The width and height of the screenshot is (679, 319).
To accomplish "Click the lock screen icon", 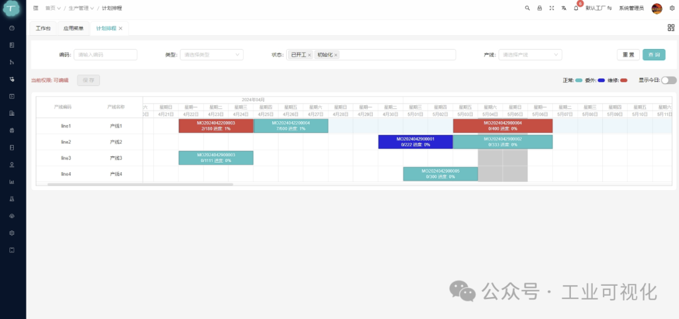I will 539,8.
